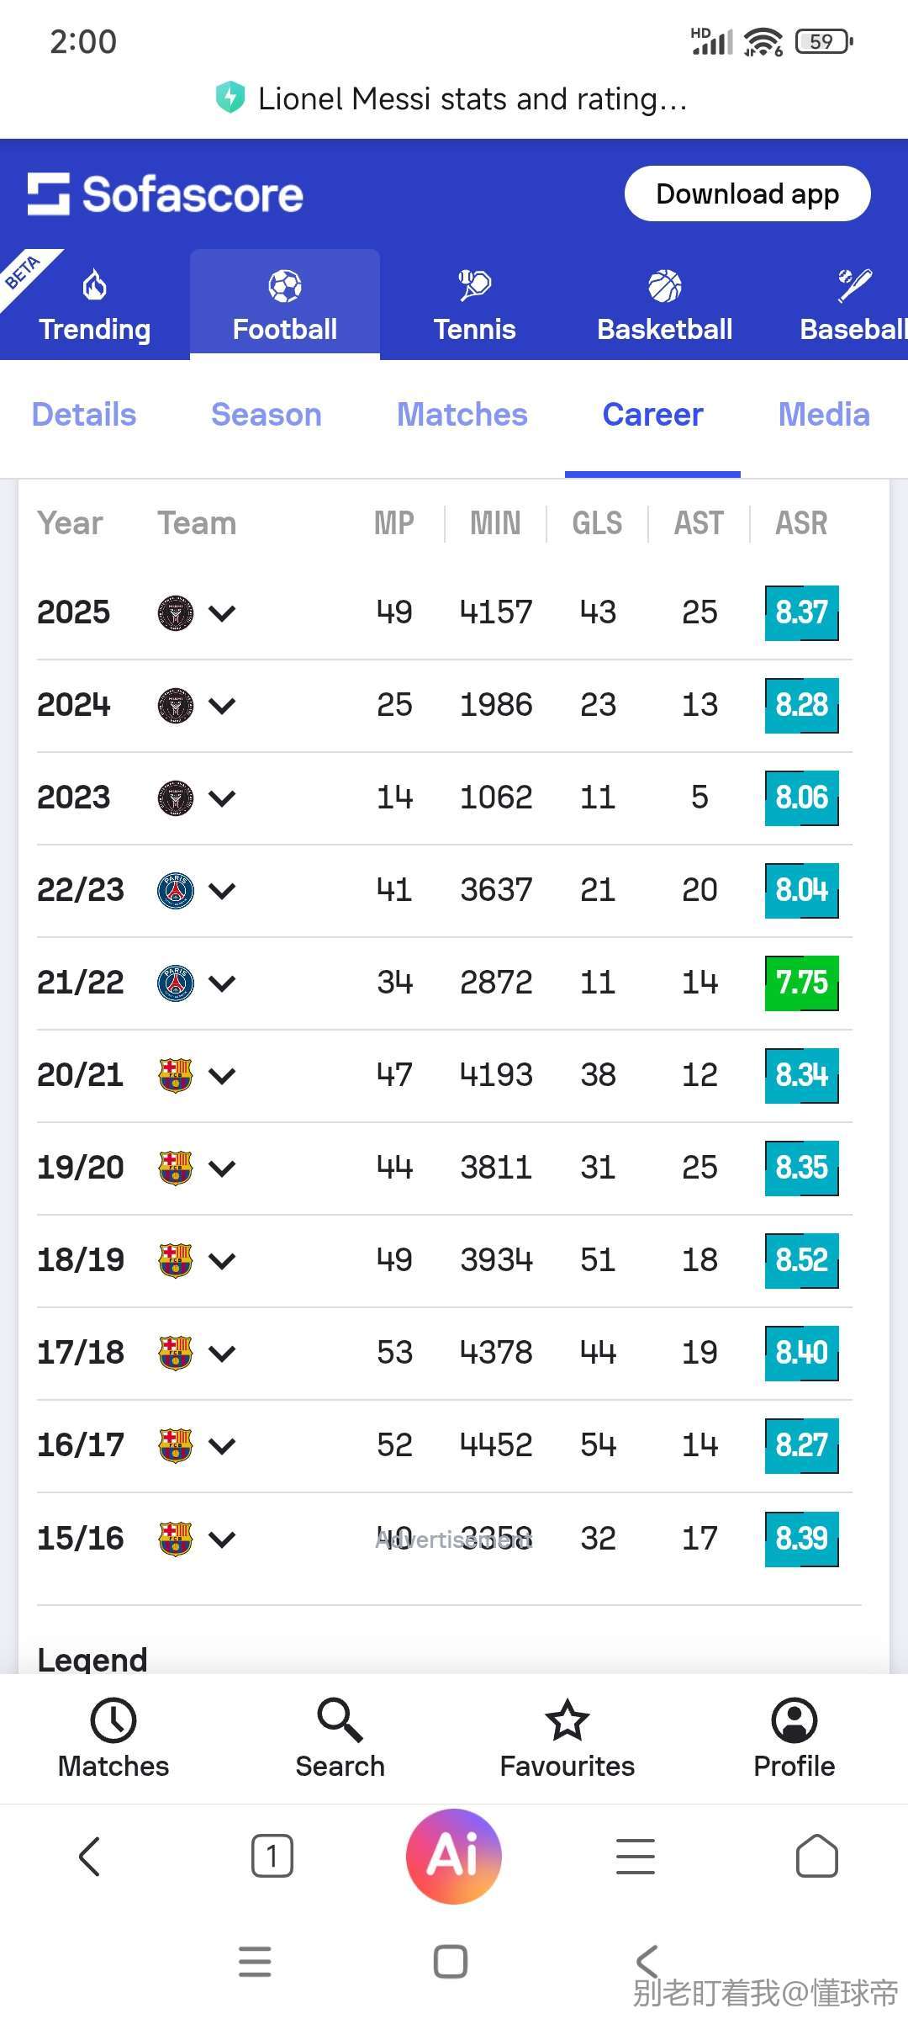This screenshot has width=908, height=2019.
Task: Open the Trending flame icon
Action: coord(94,286)
